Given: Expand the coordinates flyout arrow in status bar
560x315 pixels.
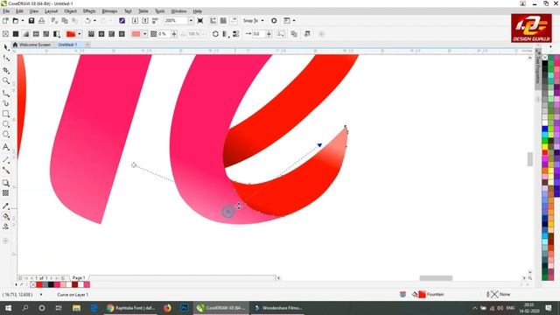Looking at the screenshot, I should tap(41, 295).
